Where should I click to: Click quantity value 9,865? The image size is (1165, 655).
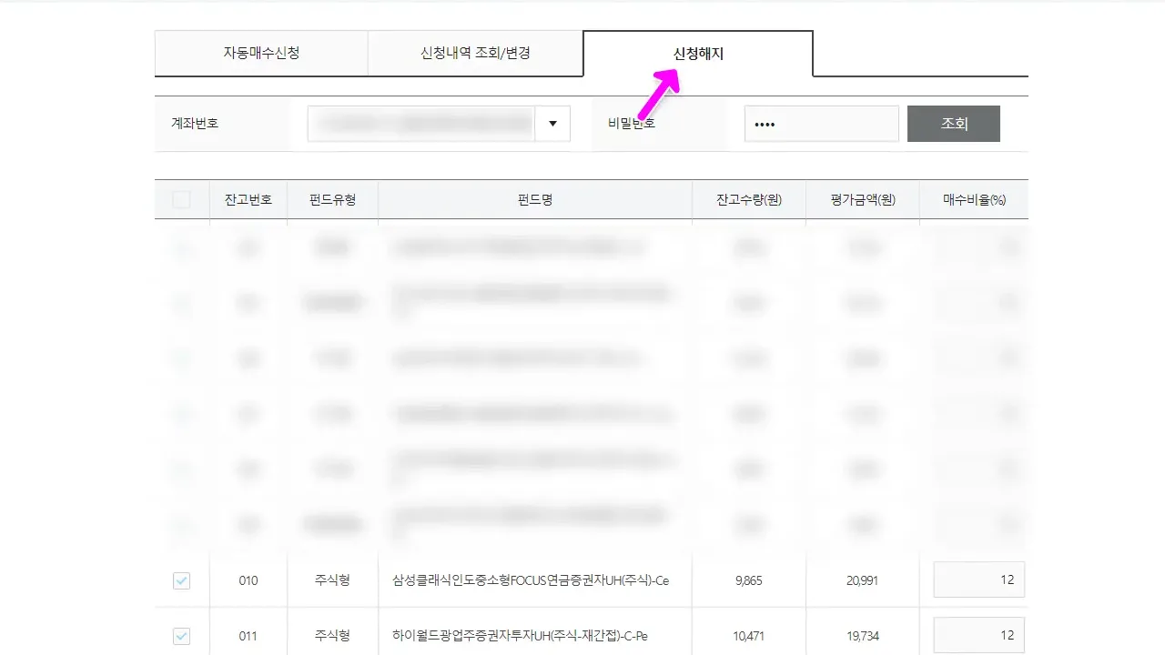coord(748,580)
